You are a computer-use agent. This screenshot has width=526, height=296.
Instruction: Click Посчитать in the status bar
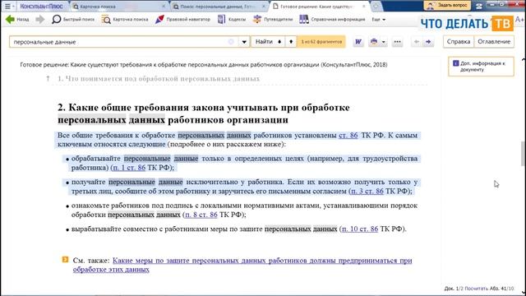(x=477, y=289)
